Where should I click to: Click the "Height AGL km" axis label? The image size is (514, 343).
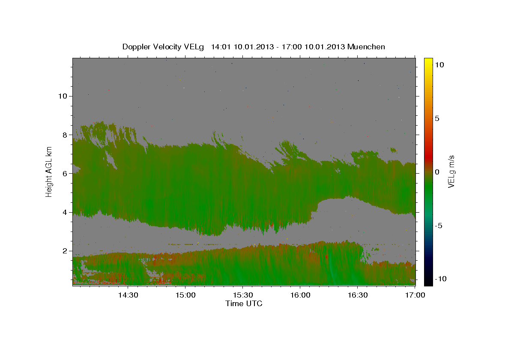(49, 171)
